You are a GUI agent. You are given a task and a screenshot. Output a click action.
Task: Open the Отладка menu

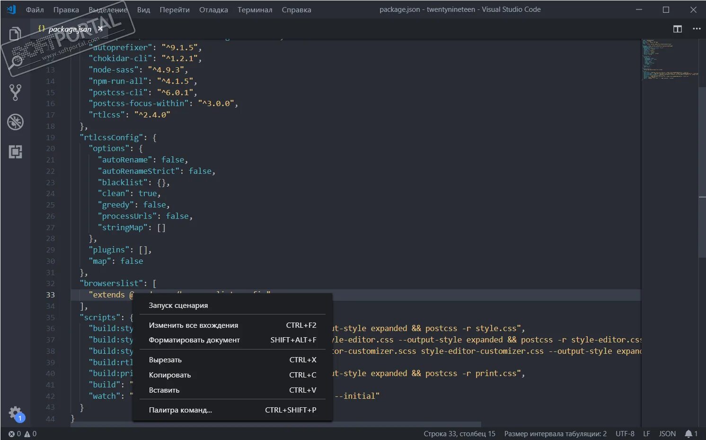coord(213,9)
